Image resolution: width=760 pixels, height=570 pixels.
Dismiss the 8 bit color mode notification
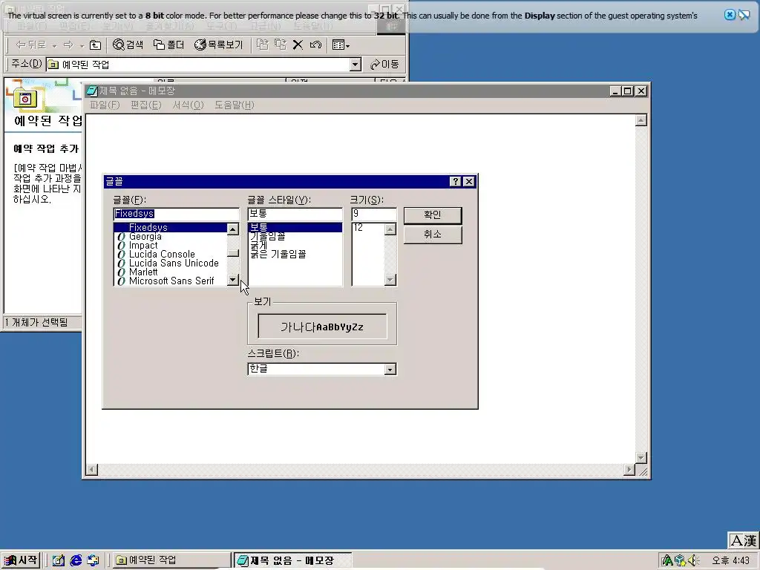[730, 15]
